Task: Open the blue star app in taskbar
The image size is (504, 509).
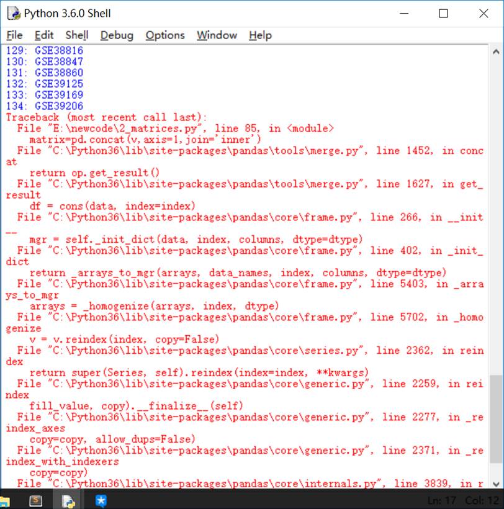Action: pyautogui.click(x=101, y=501)
